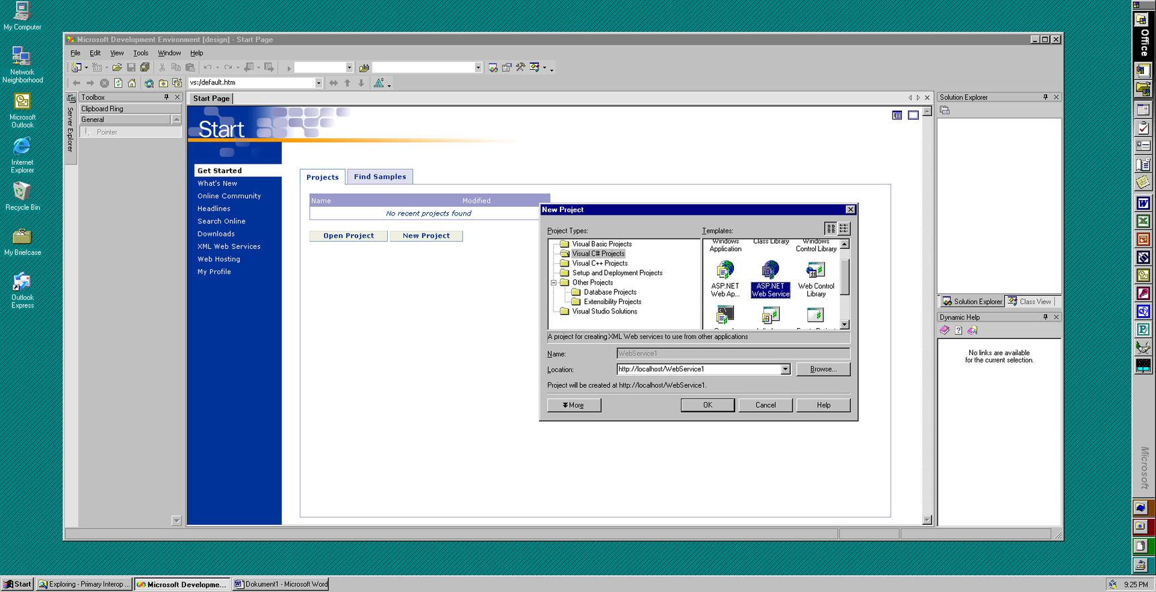This screenshot has height=592, width=1156.
Task: Select Visual Basic Projects tree item
Action: coord(602,244)
